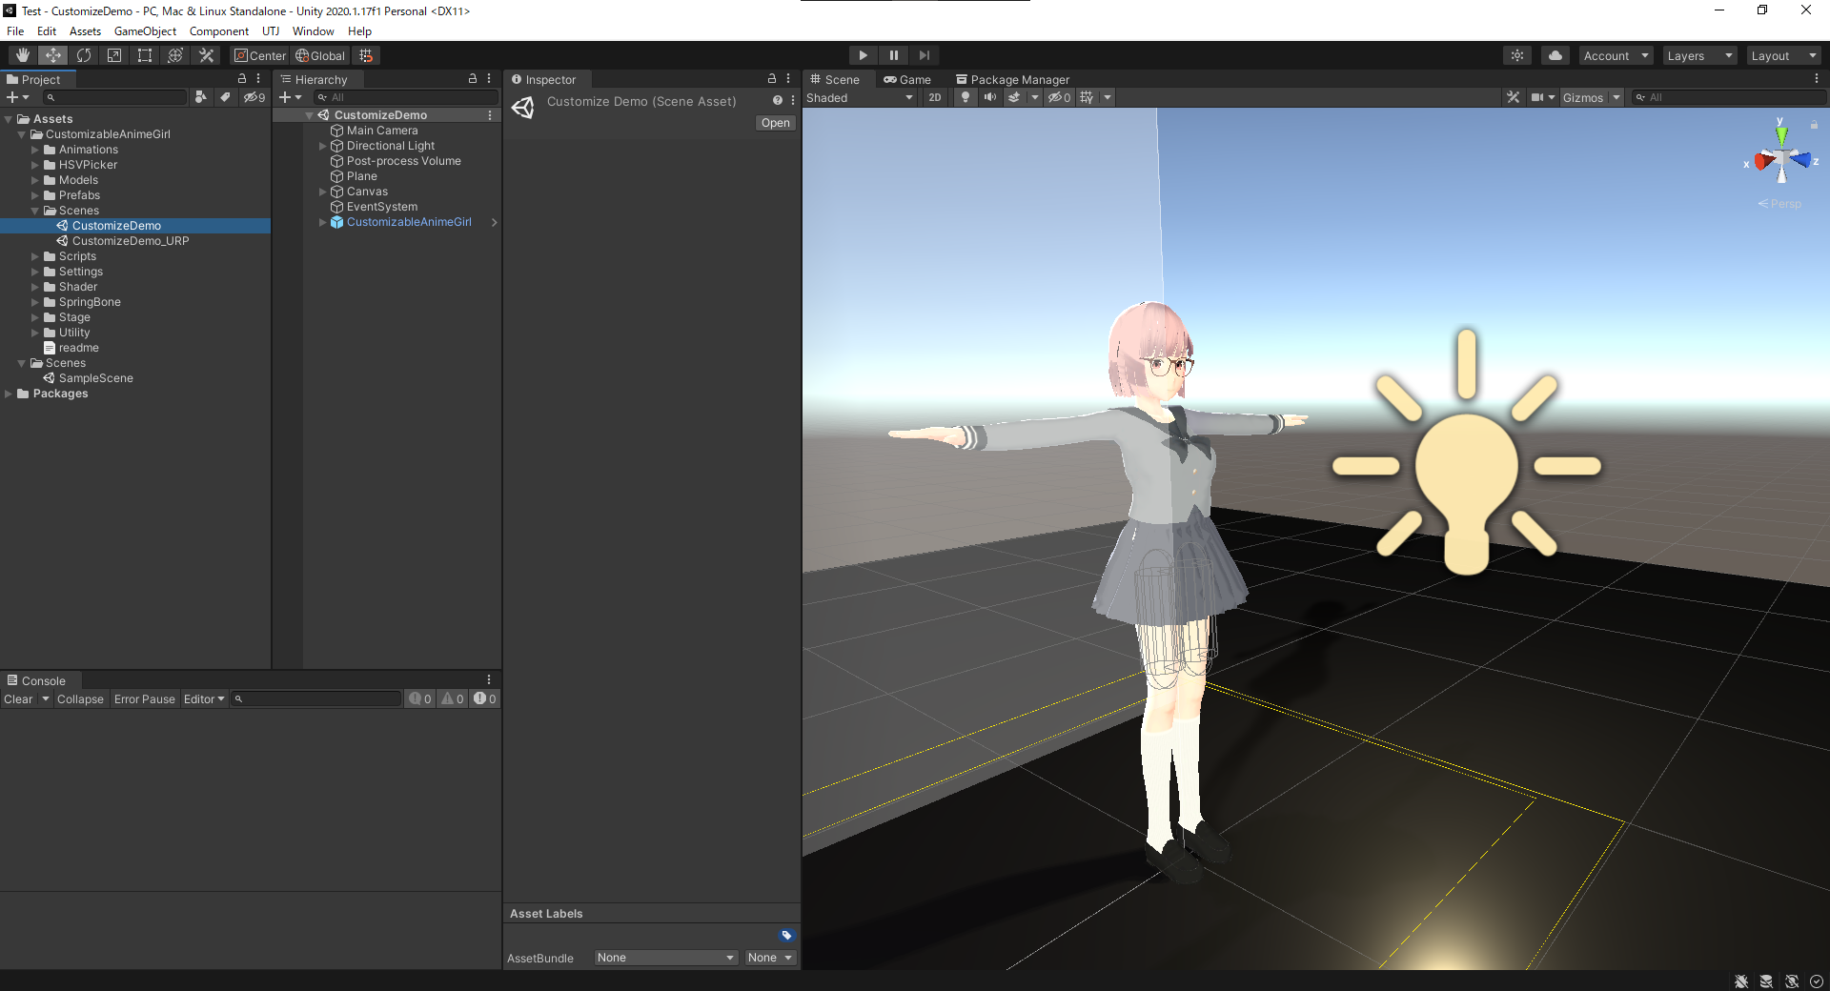Click the Hierarchy search field
The width and height of the screenshot is (1830, 991).
pos(407,97)
